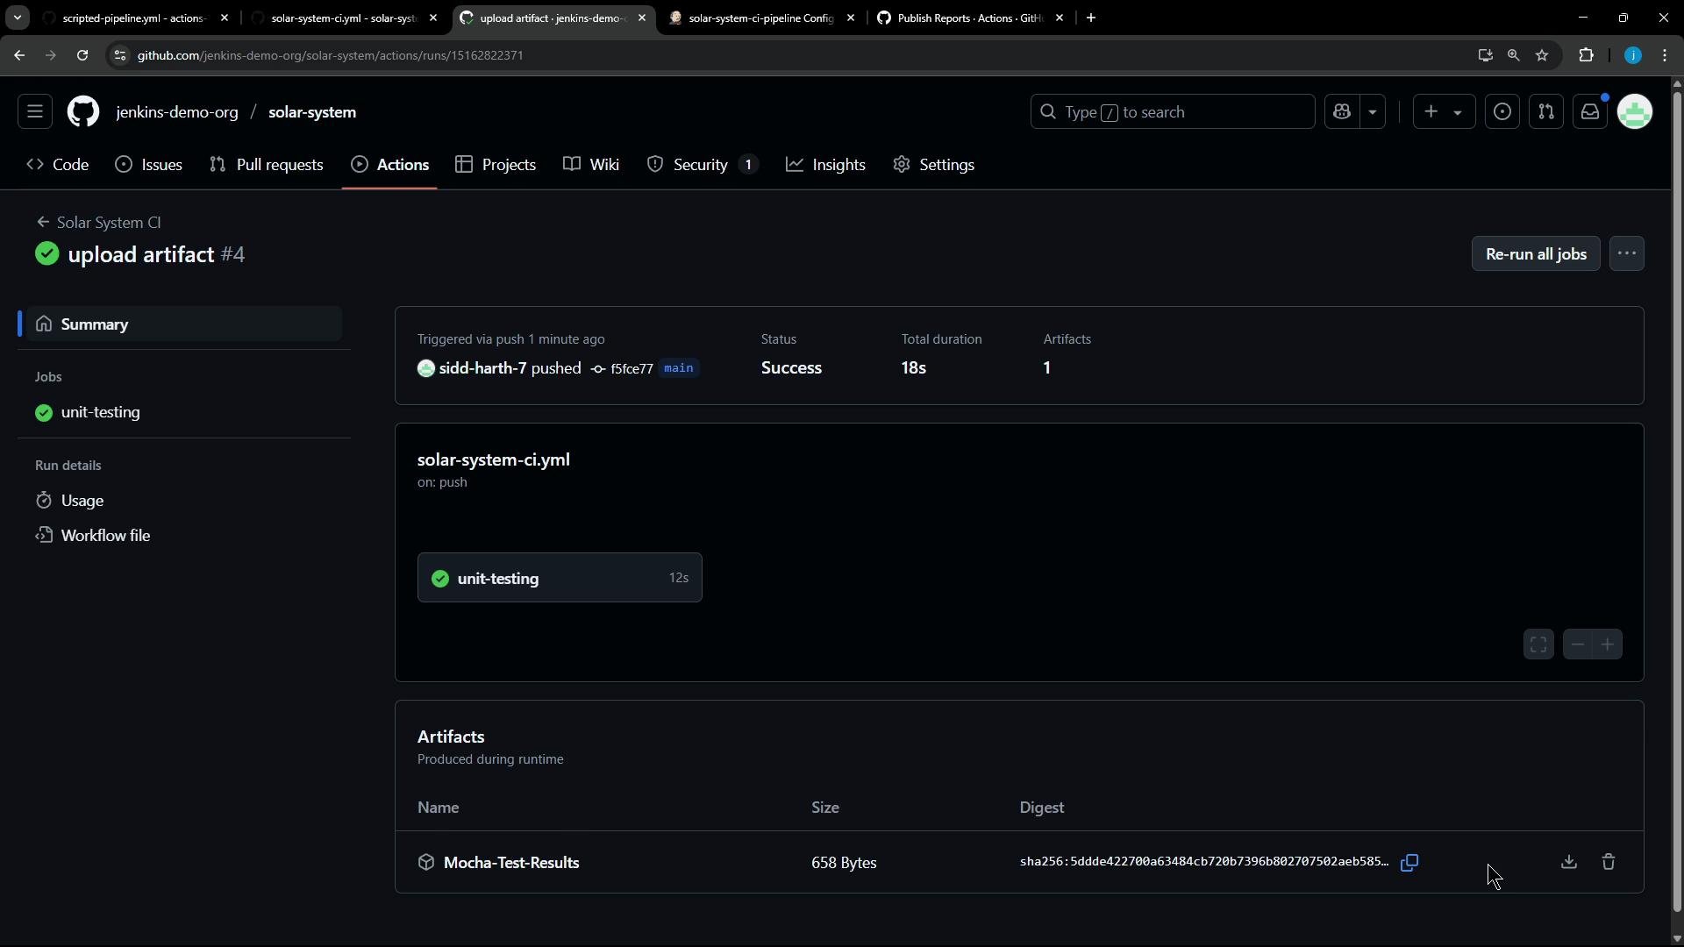Jump to Artifacts count 1

coord(1046,368)
